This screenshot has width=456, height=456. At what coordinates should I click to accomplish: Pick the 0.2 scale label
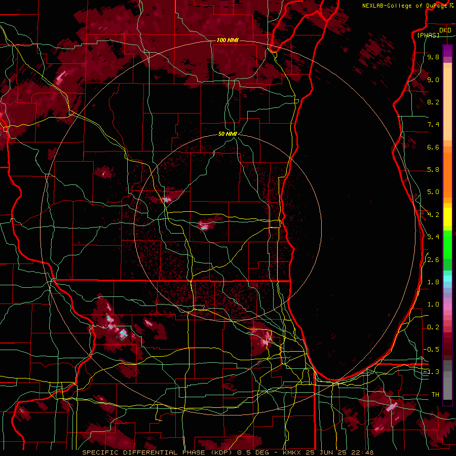click(433, 327)
